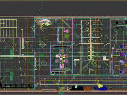Select the black hat-shaped object at bottom
Image resolution: width=127 pixels, height=95 pixels.
click(x=77, y=88)
